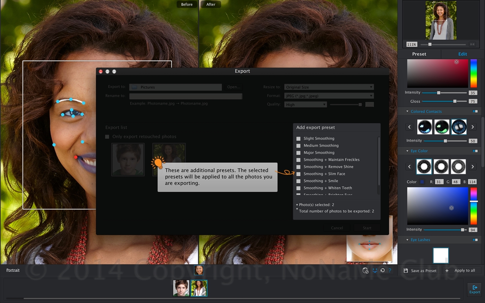Click the Portrait link
Image resolution: width=485 pixels, height=303 pixels.
pyautogui.click(x=13, y=270)
